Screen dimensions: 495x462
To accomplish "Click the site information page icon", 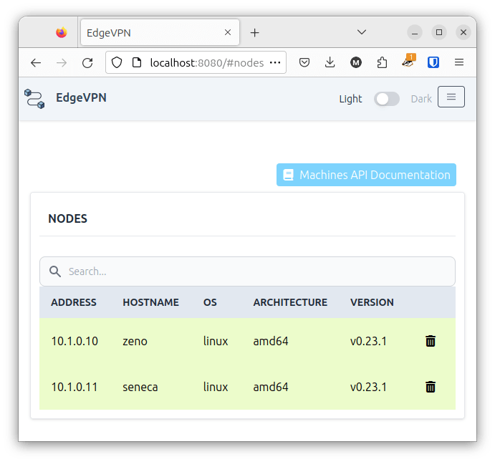I will pos(137,62).
